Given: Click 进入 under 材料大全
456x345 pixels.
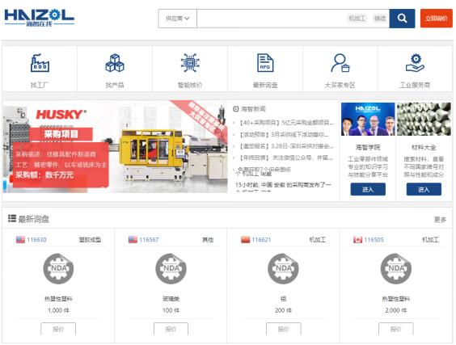Looking at the screenshot, I should pyautogui.click(x=424, y=190).
